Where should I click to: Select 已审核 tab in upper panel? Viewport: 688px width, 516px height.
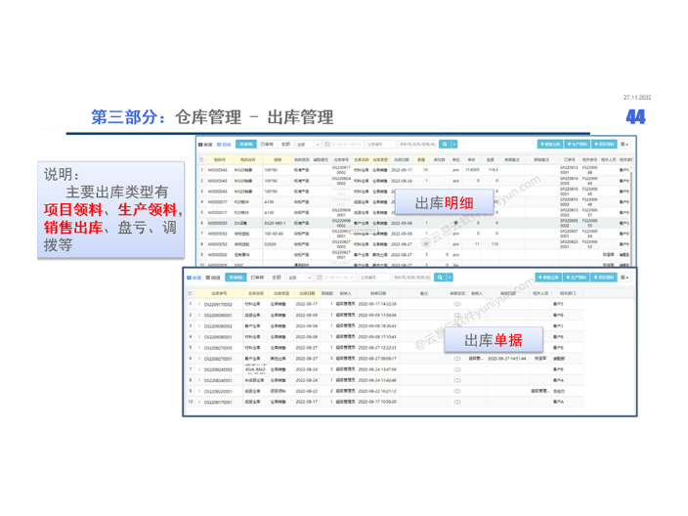coord(267,144)
